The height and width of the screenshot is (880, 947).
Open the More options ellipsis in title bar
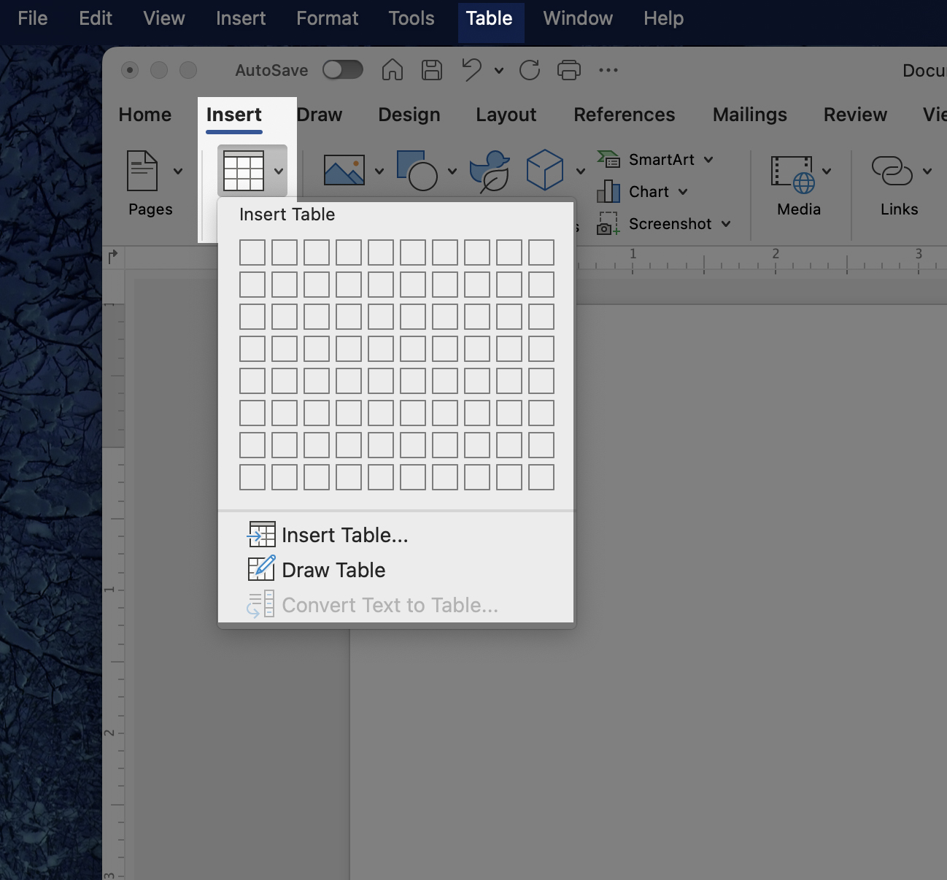click(608, 70)
